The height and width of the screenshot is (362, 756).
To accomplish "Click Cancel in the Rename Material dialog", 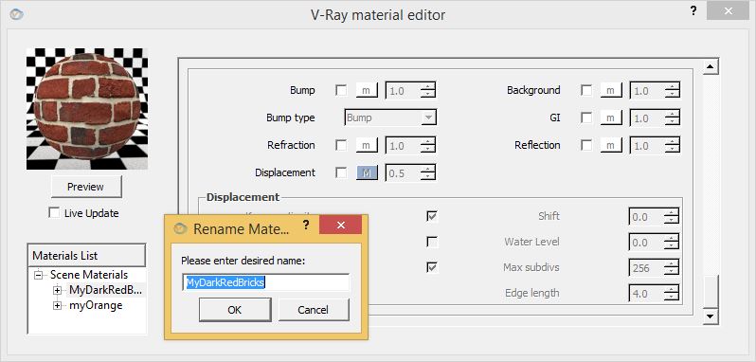I will pyautogui.click(x=313, y=310).
